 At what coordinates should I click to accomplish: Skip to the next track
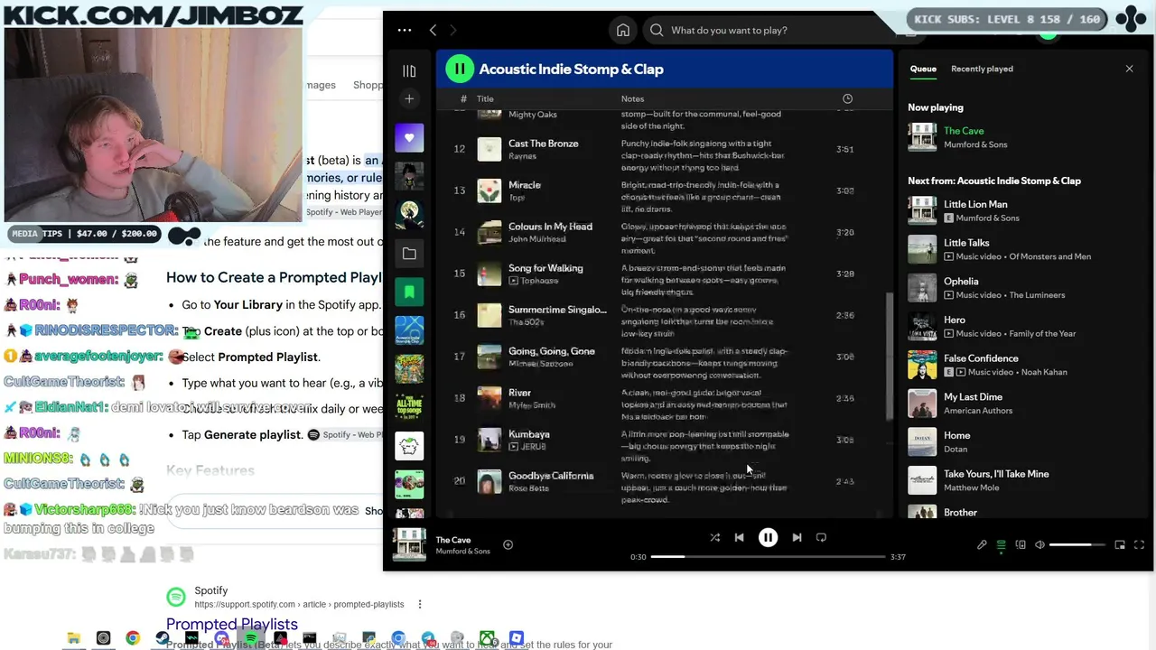pyautogui.click(x=797, y=537)
